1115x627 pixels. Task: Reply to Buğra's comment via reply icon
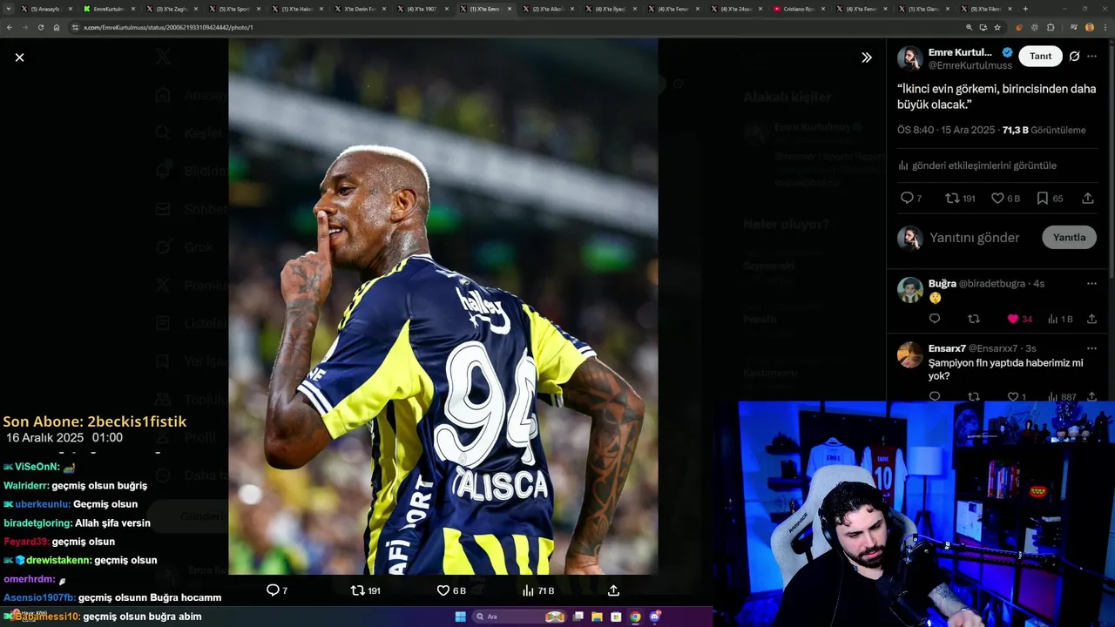[x=935, y=320]
